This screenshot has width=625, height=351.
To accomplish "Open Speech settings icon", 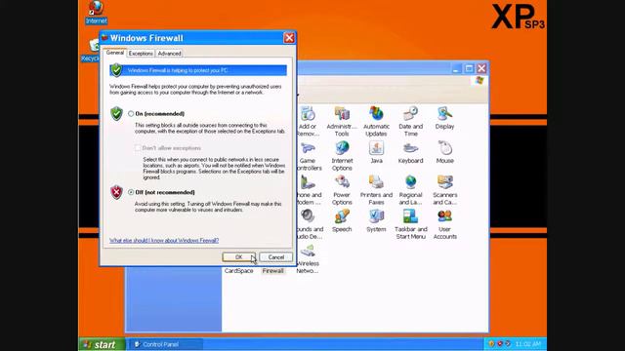I will (342, 216).
